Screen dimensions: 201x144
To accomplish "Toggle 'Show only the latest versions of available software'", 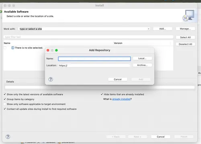I will (x=5, y=94).
